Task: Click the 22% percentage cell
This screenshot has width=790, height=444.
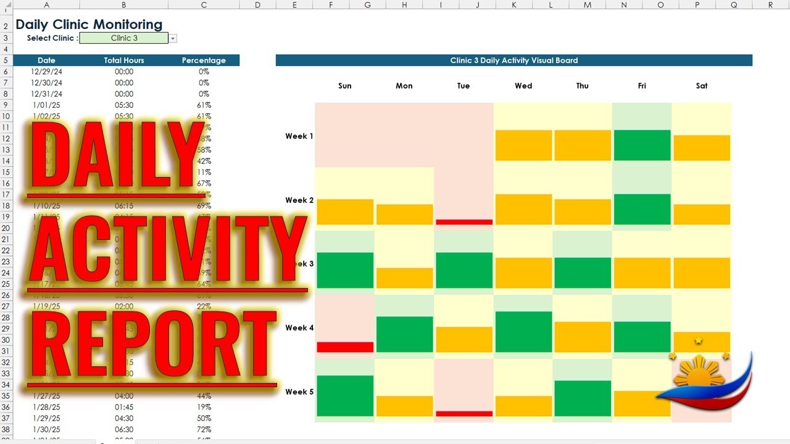Action: pyautogui.click(x=204, y=306)
